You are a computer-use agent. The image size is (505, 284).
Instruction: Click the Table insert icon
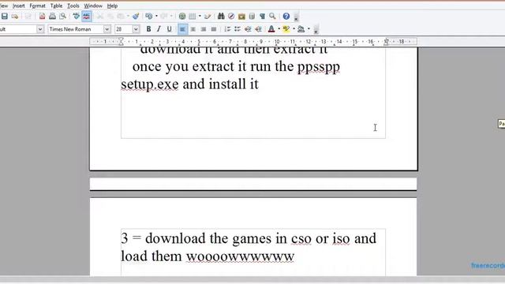(x=193, y=16)
